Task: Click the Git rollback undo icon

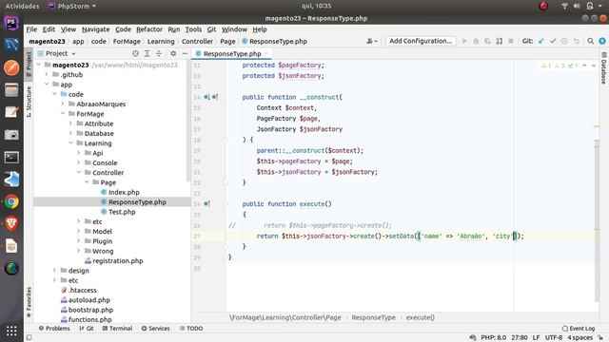Action: pos(577,41)
